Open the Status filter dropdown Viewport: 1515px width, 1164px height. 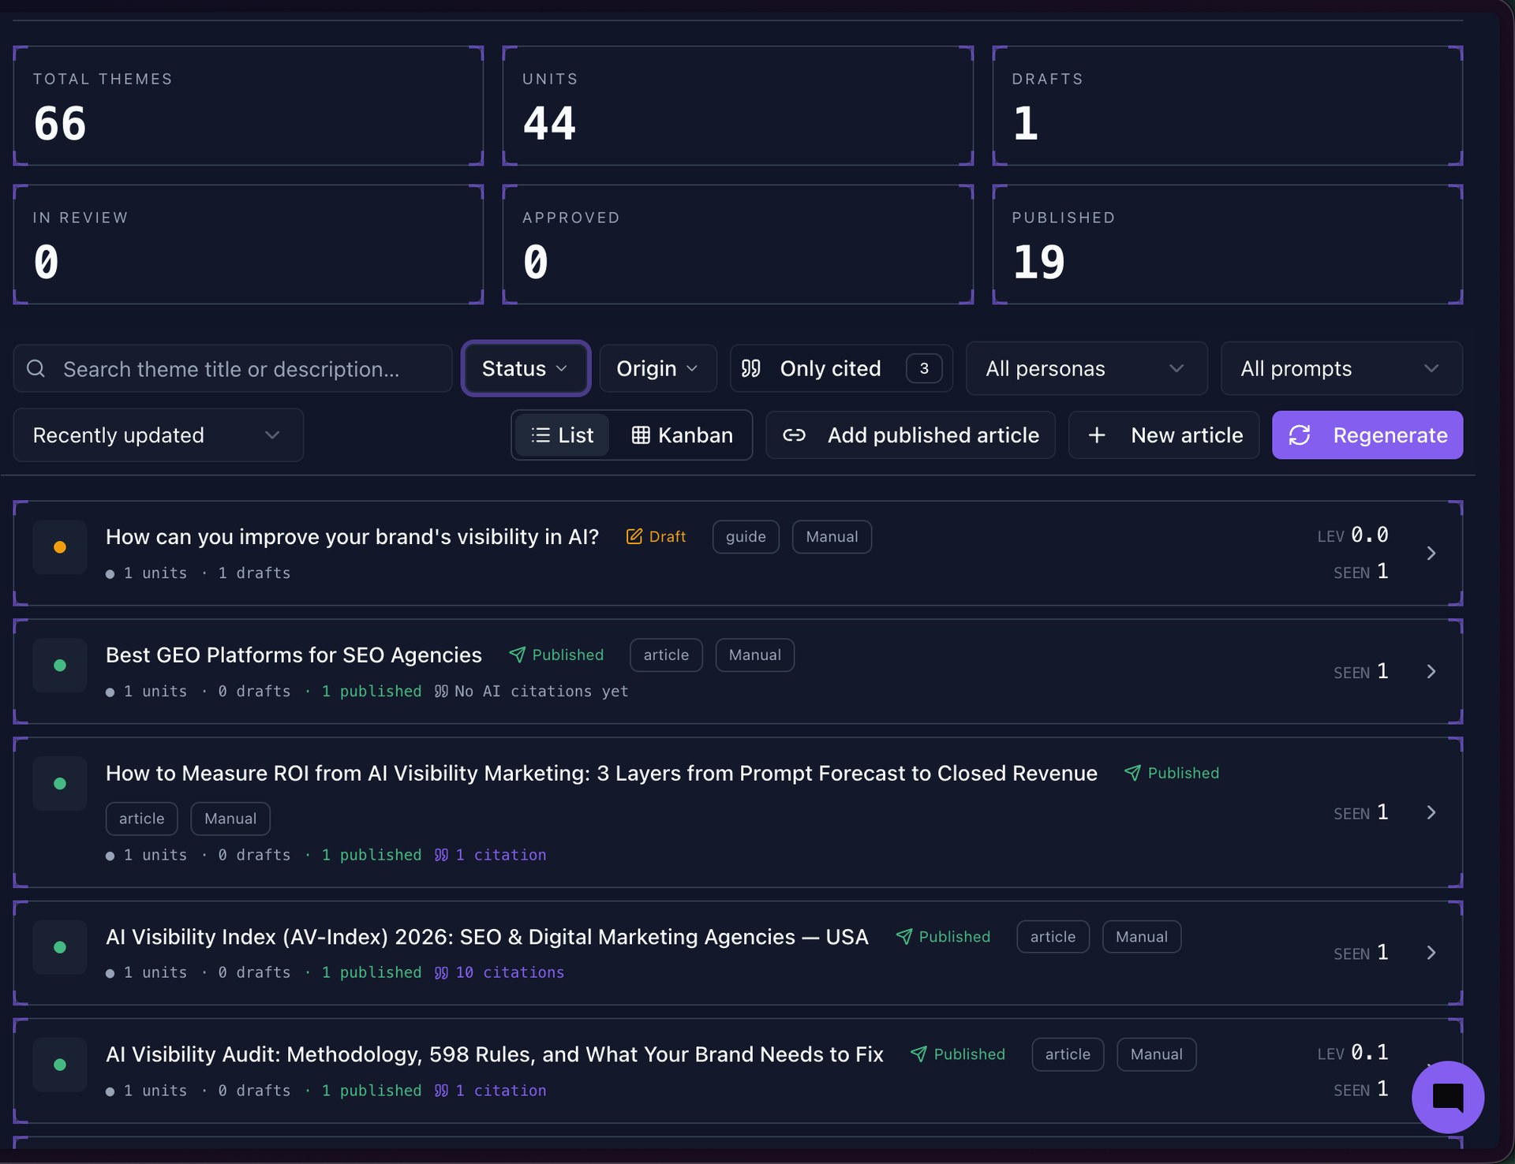point(526,368)
